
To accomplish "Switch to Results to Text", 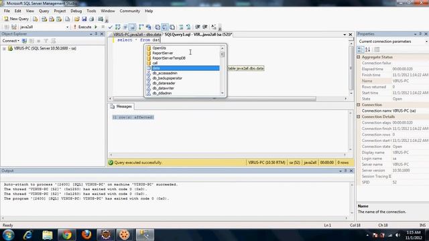I will (x=158, y=27).
